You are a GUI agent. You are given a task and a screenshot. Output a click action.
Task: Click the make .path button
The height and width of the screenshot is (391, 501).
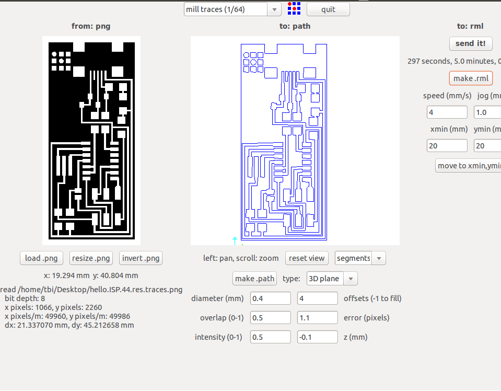(x=254, y=279)
